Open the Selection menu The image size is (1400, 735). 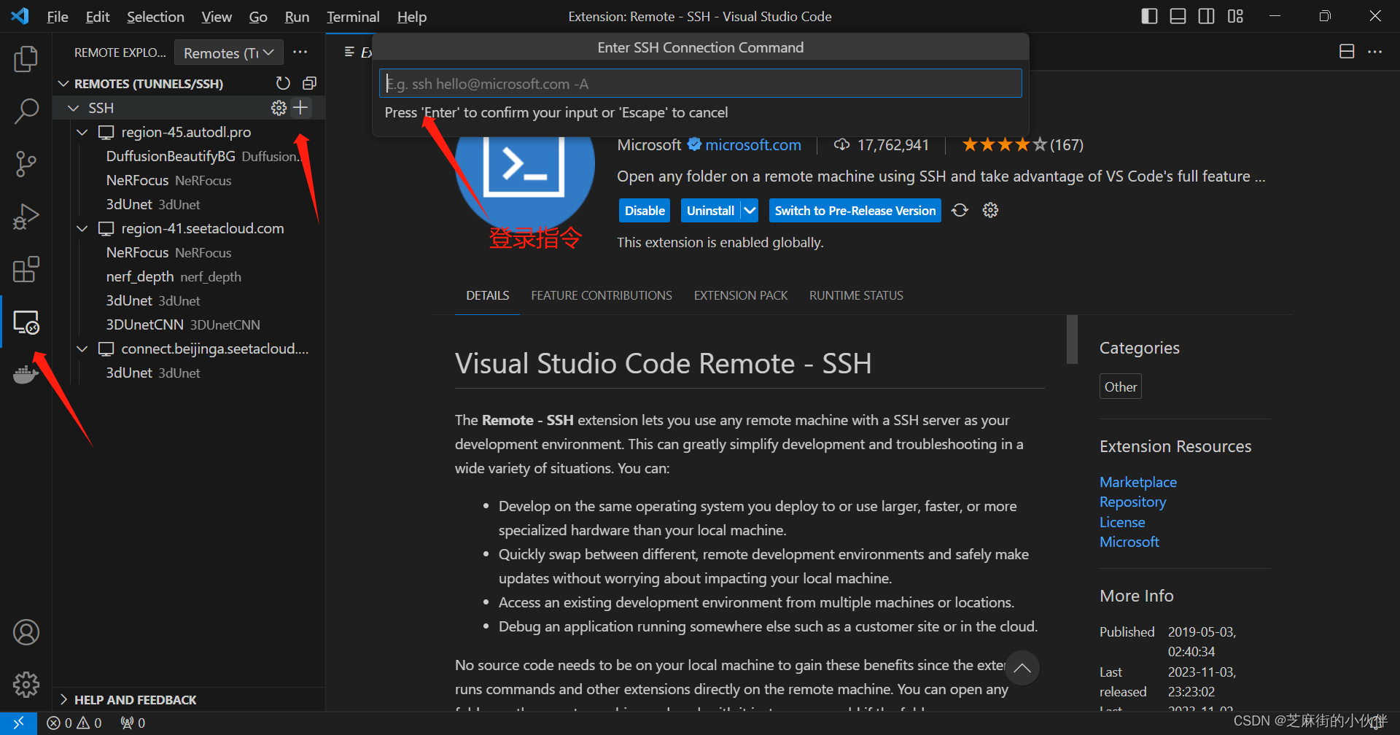tap(155, 16)
